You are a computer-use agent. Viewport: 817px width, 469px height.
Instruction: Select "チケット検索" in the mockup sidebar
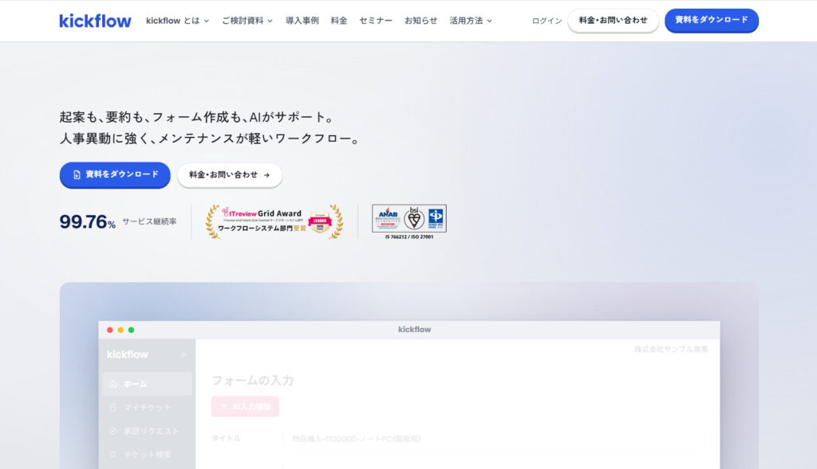pos(147,455)
